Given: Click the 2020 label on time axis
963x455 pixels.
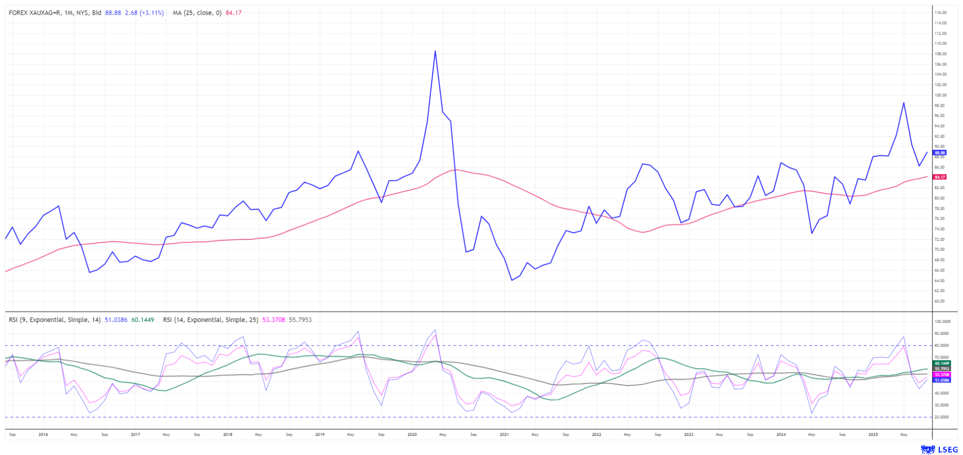Looking at the screenshot, I should click(x=412, y=434).
